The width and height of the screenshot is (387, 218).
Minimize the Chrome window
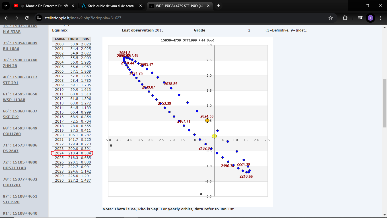click(354, 6)
